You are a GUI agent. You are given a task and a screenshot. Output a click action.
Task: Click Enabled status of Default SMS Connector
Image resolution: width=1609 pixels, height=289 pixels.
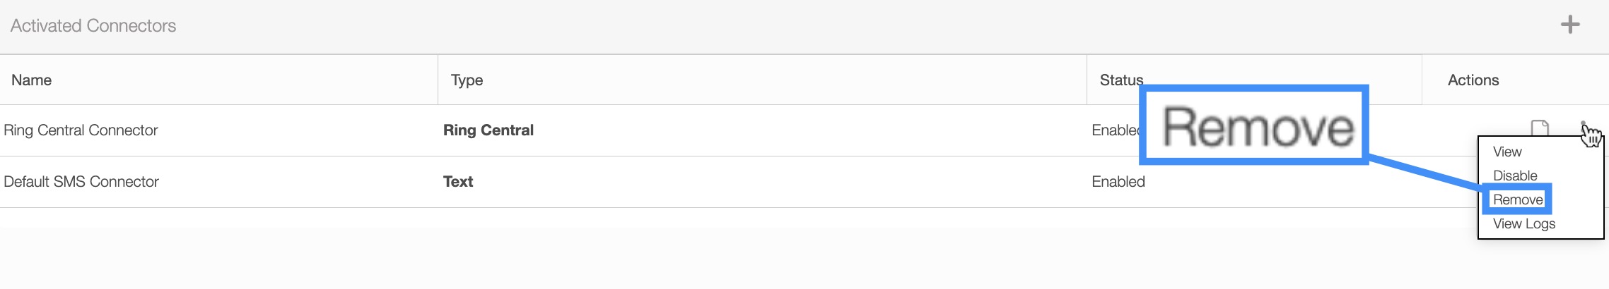point(1118,182)
